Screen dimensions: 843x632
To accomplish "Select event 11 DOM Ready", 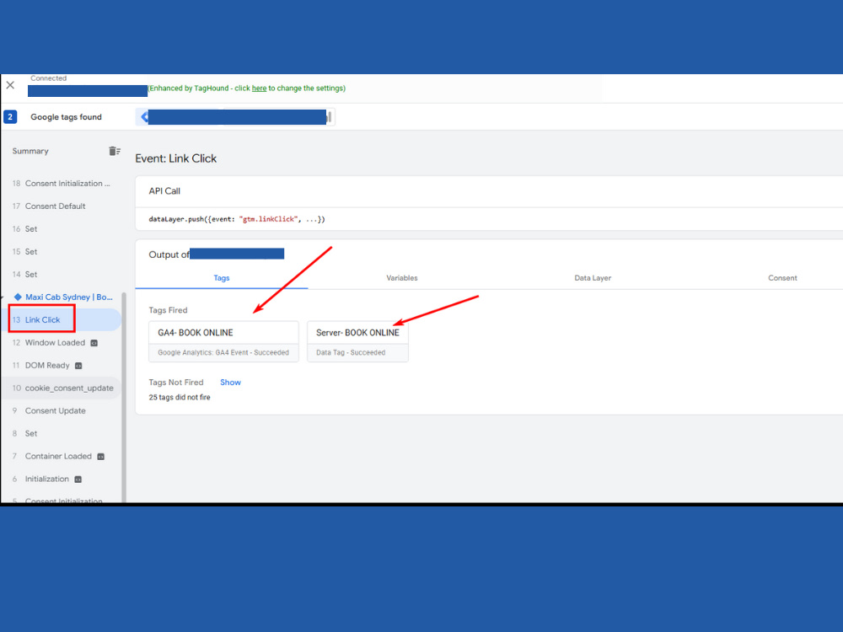I will click(x=62, y=366).
